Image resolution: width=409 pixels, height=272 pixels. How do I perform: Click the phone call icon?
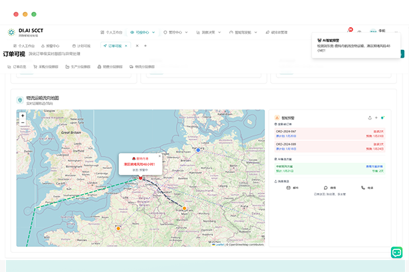pos(363,188)
